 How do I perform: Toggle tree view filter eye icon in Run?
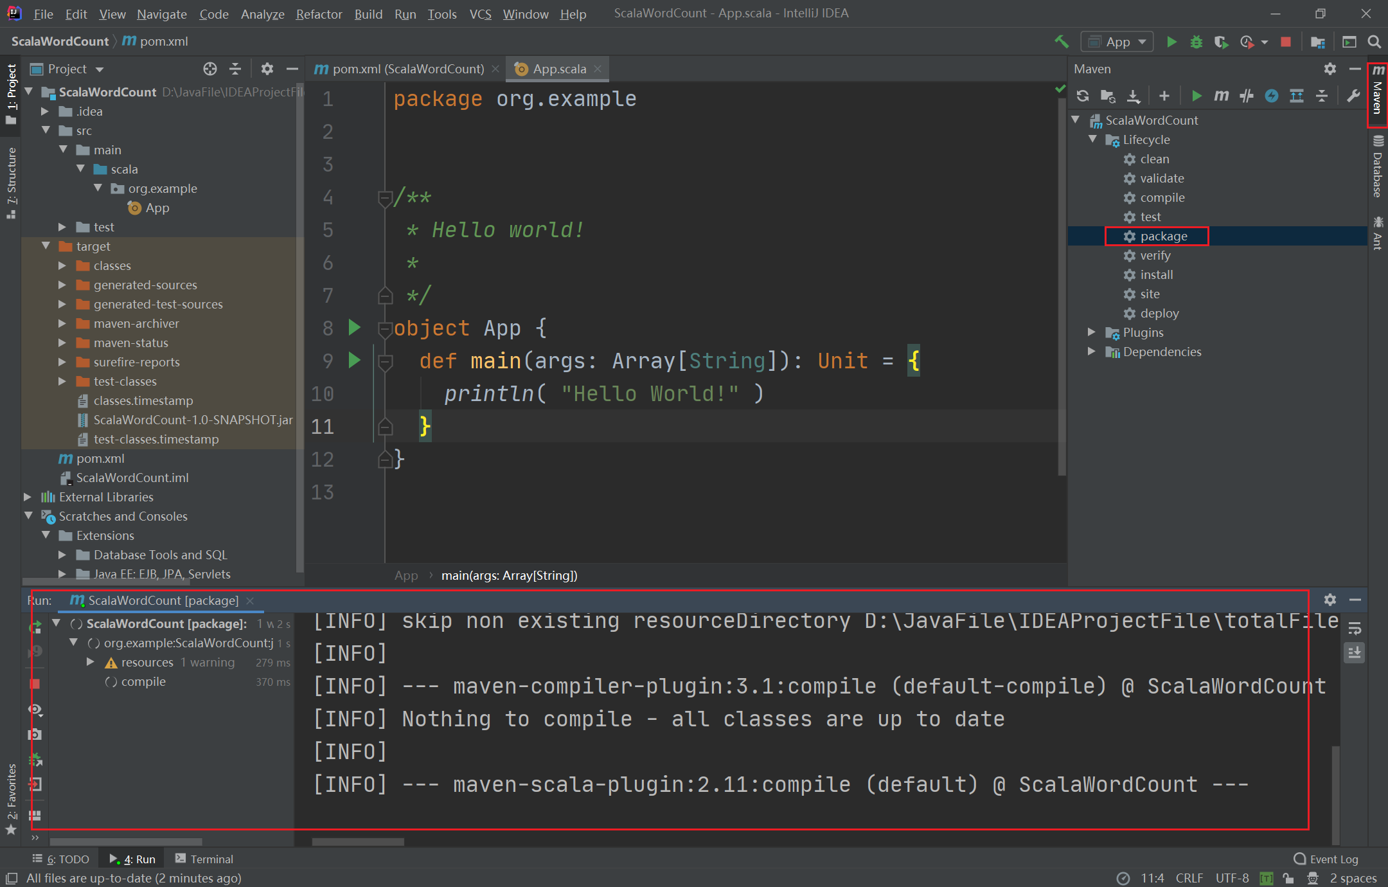click(x=35, y=709)
